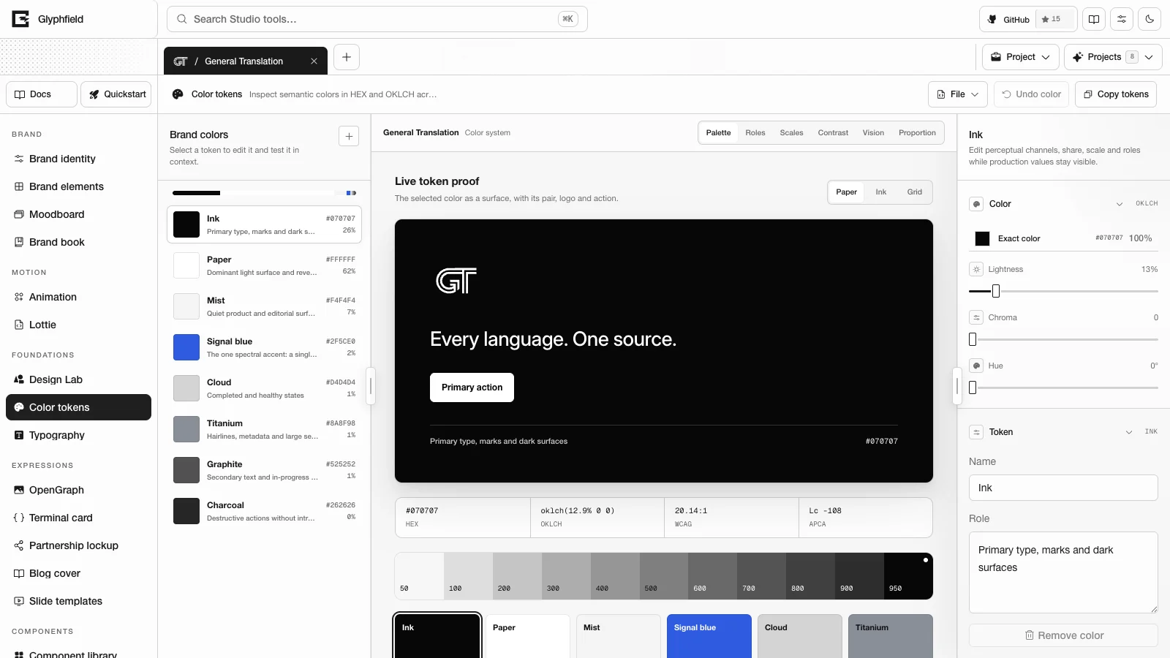This screenshot has height=658, width=1170.
Task: Select the 500 shade in scale strip
Action: (x=663, y=576)
